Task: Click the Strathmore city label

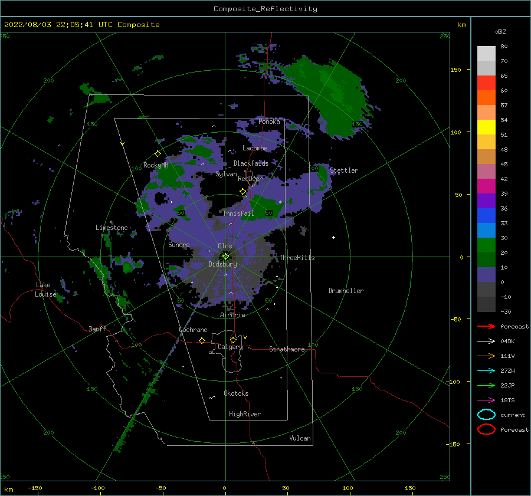Action: click(x=287, y=349)
